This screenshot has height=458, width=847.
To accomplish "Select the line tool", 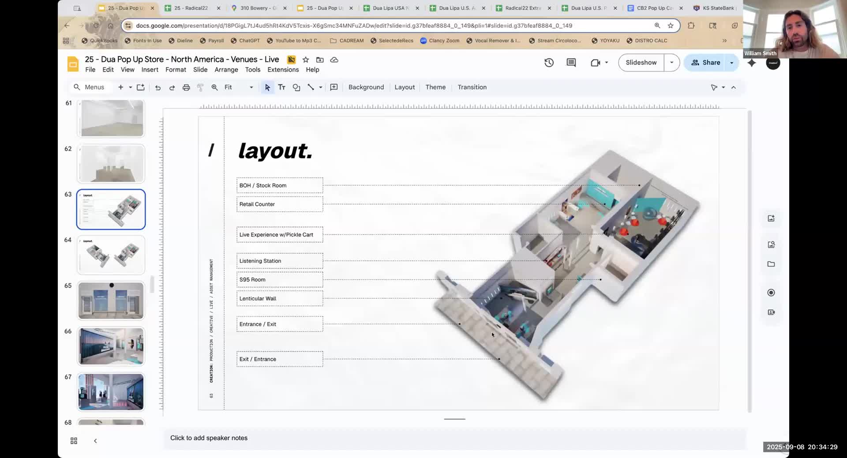I will coord(311,87).
